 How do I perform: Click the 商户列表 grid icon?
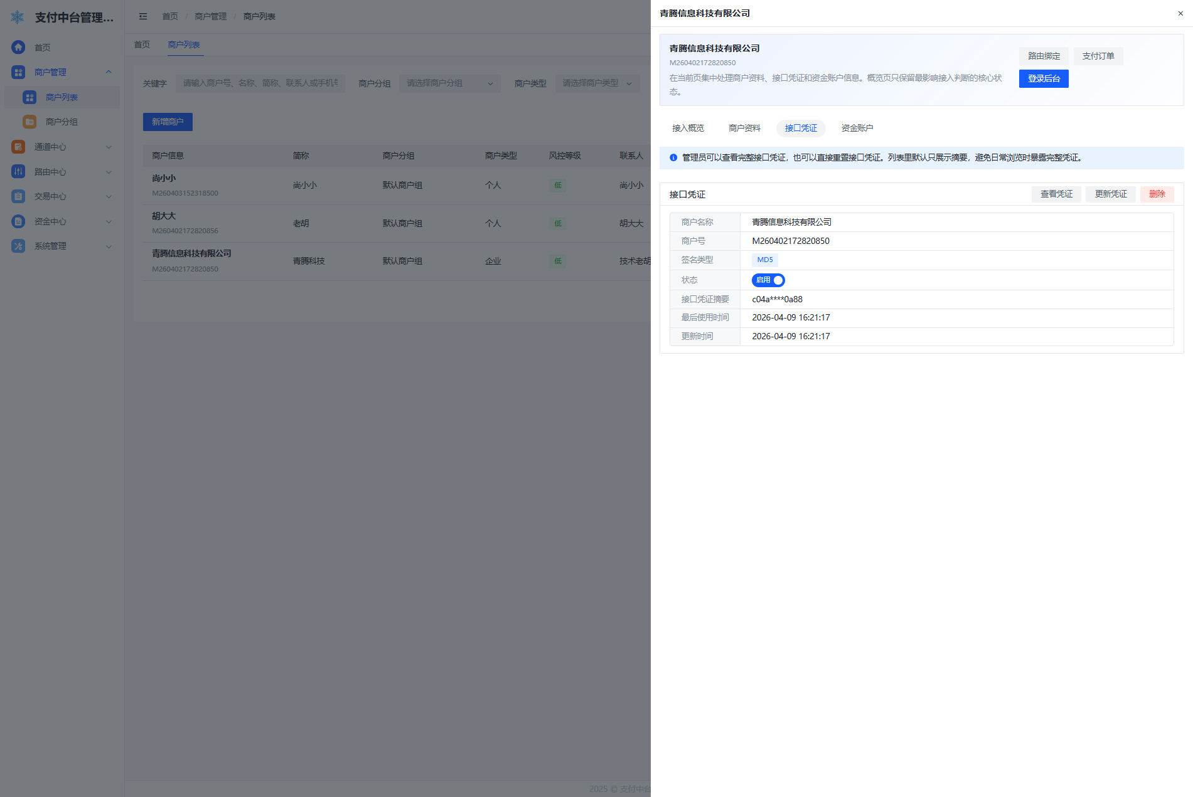(x=29, y=97)
